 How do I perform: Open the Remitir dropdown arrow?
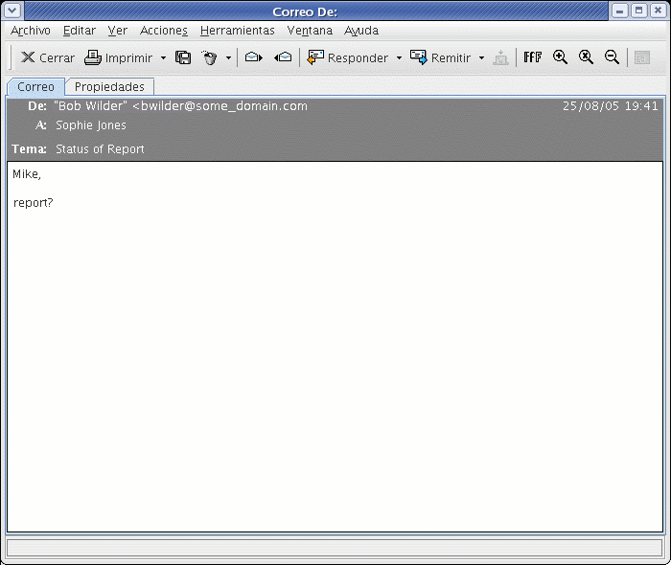(x=481, y=57)
